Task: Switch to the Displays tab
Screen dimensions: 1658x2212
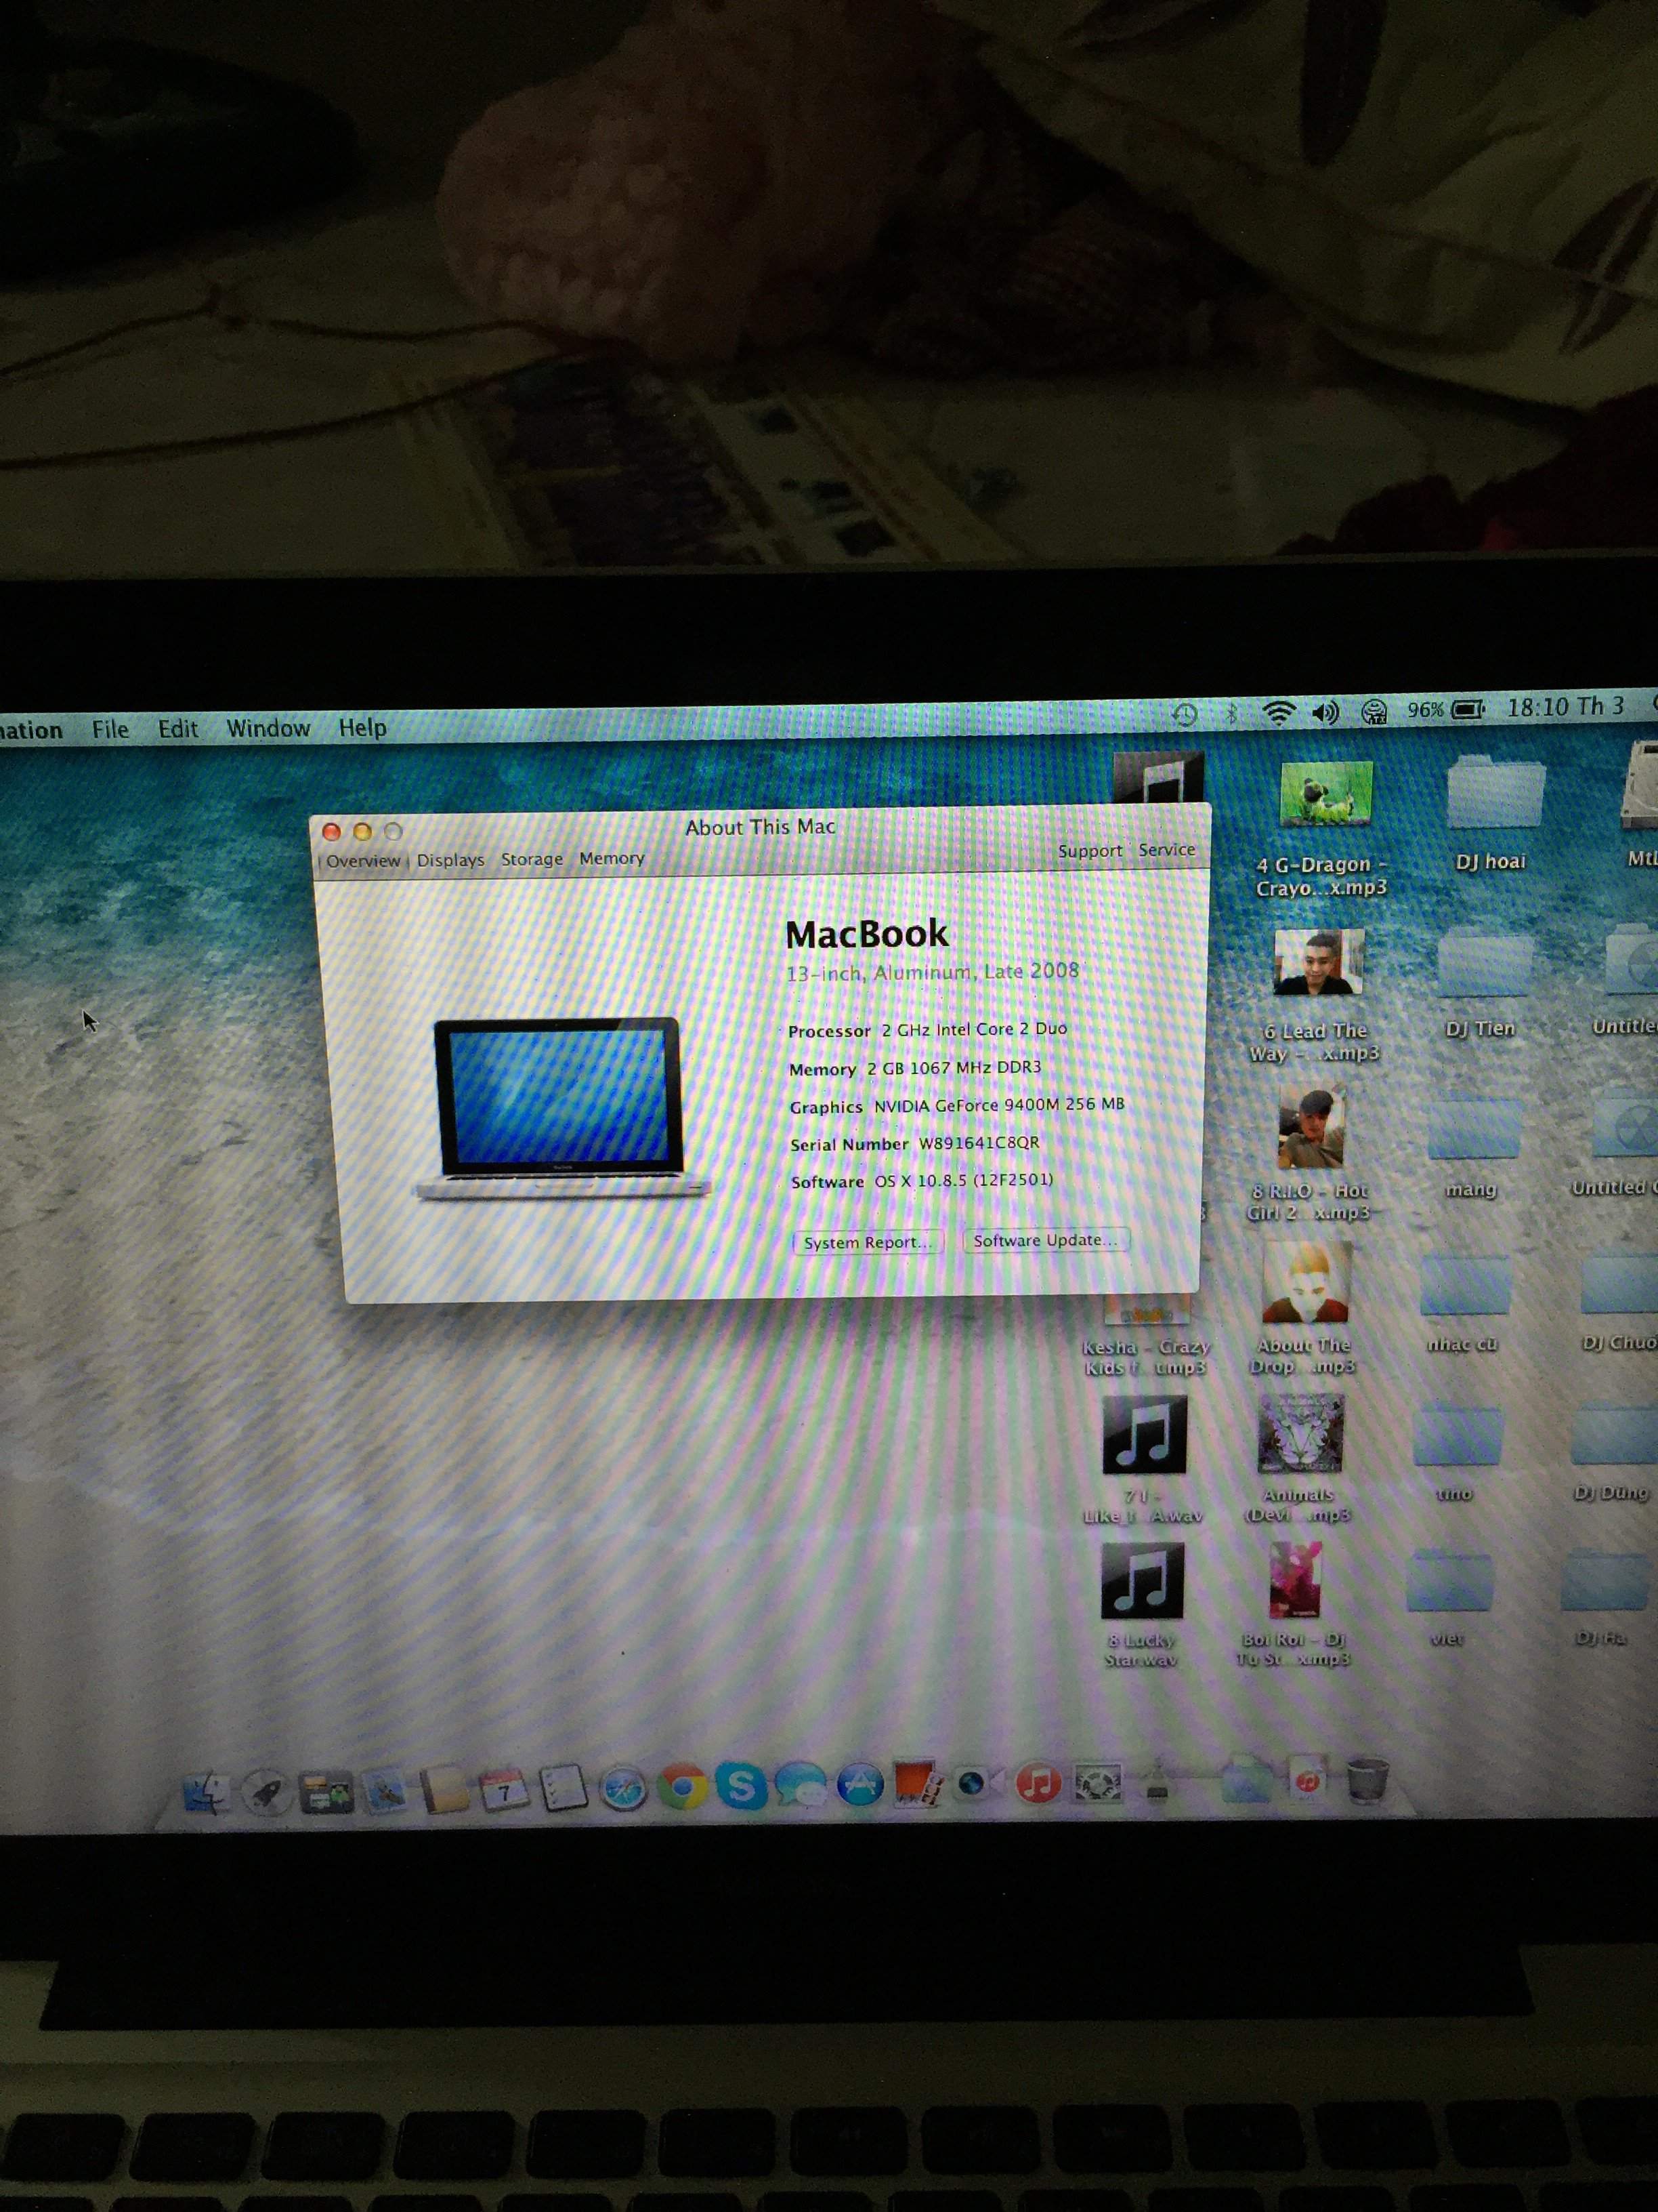Action: [450, 860]
